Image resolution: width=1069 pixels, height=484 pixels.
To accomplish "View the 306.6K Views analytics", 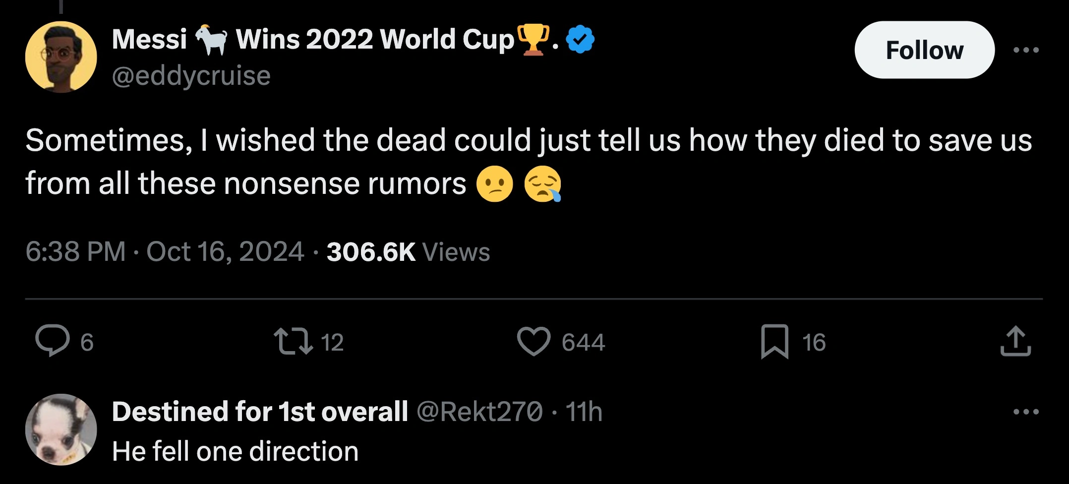I will click(408, 252).
